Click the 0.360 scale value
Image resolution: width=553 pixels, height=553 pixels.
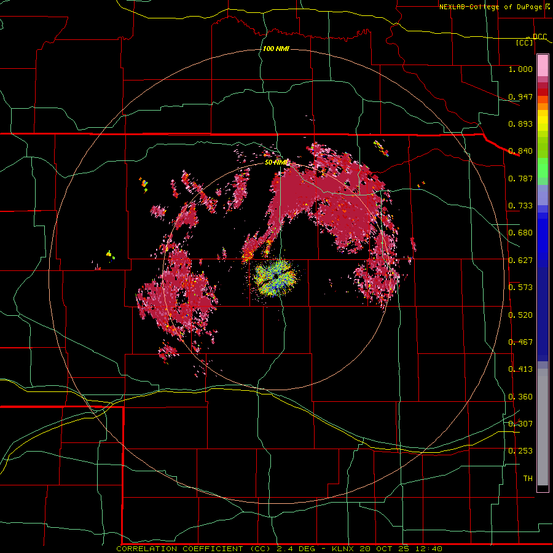point(520,397)
